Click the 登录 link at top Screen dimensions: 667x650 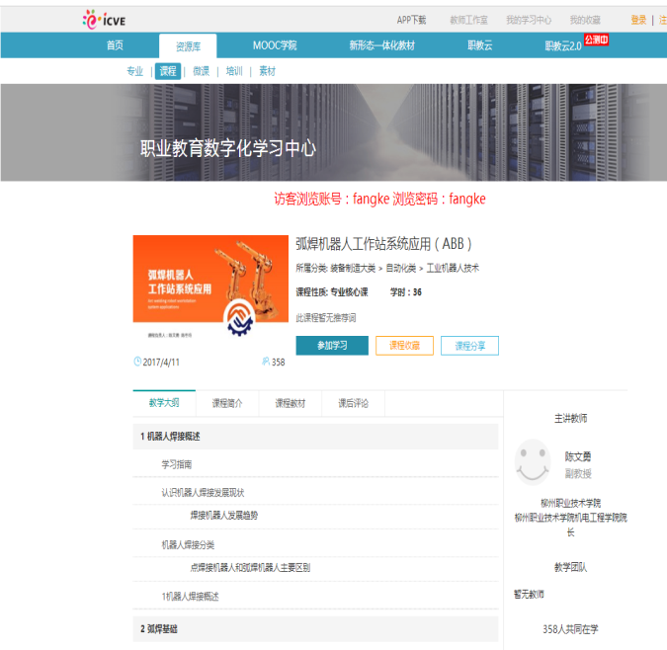(638, 20)
